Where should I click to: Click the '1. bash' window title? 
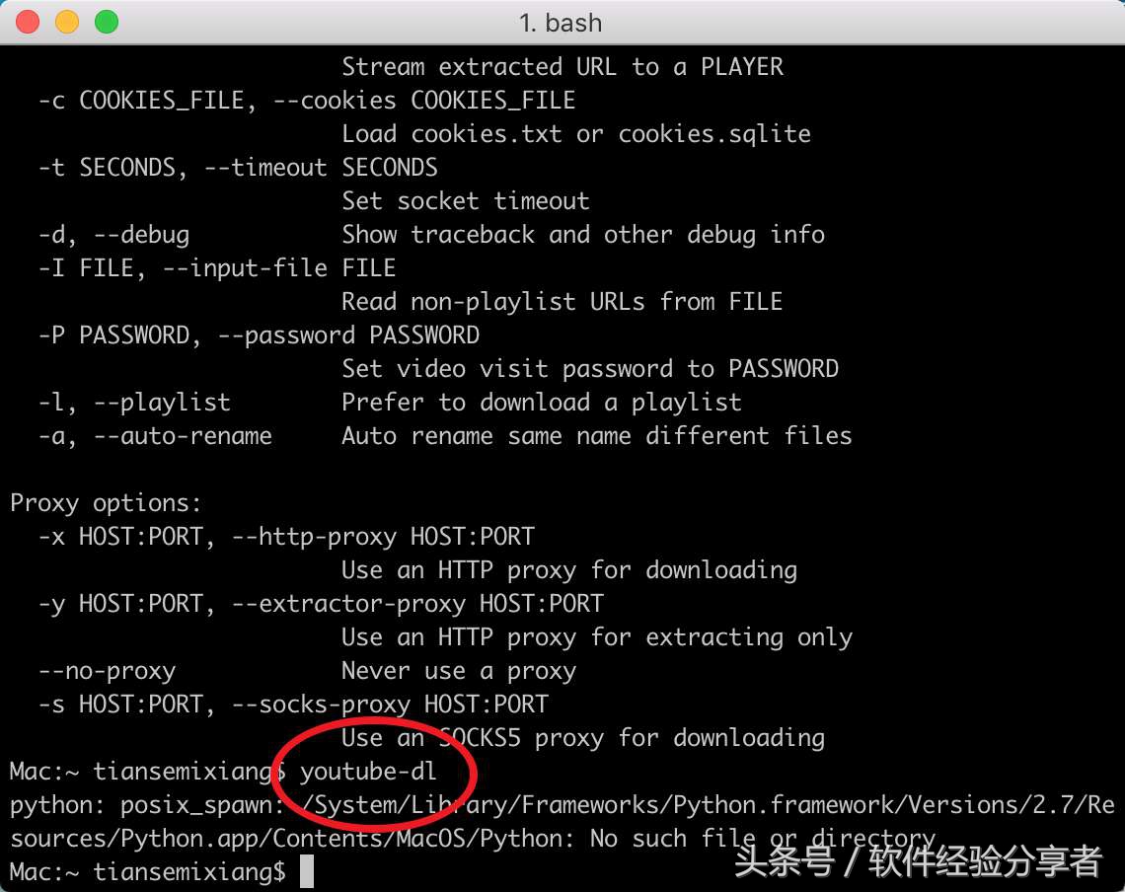[561, 23]
